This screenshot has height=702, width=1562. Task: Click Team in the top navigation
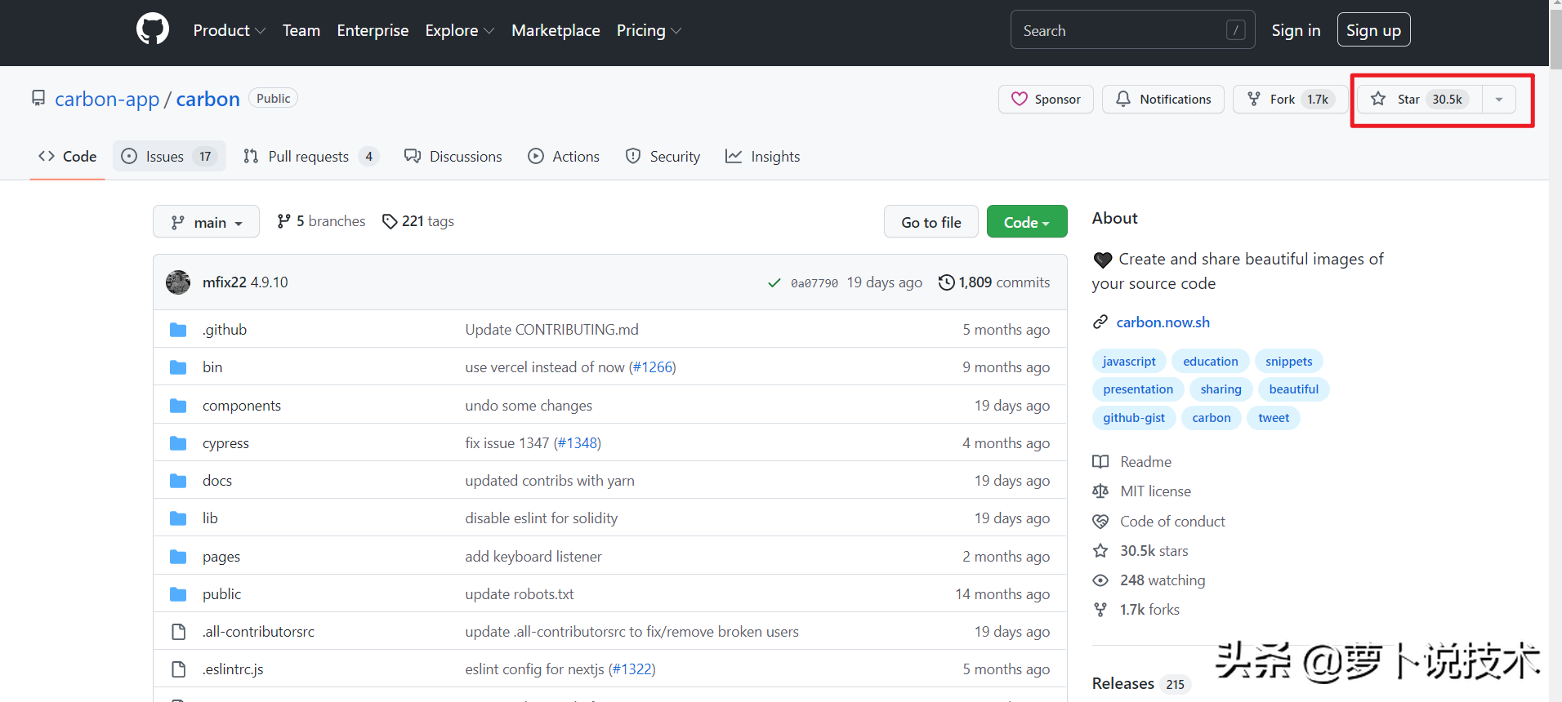pos(301,30)
